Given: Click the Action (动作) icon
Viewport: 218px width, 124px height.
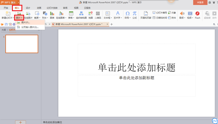Looking at the screenshot, I should click(x=214, y=13).
